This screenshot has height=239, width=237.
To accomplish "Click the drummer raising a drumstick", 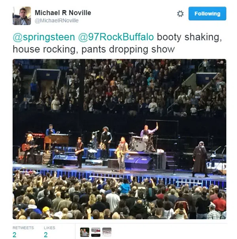I will [149, 131].
